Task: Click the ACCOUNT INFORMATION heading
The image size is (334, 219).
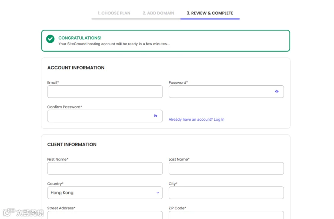Action: (x=76, y=68)
